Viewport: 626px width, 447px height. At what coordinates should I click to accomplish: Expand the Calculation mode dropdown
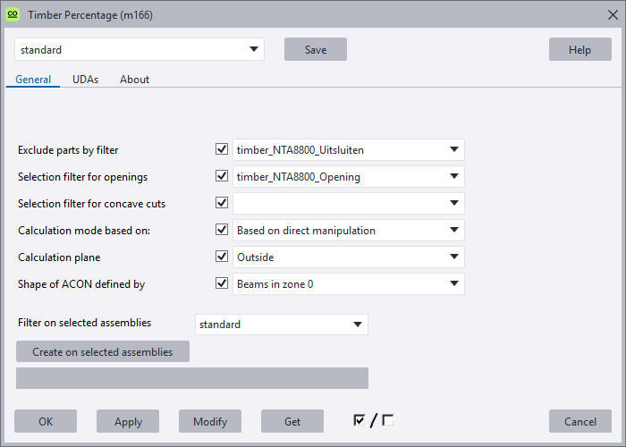[x=454, y=230]
